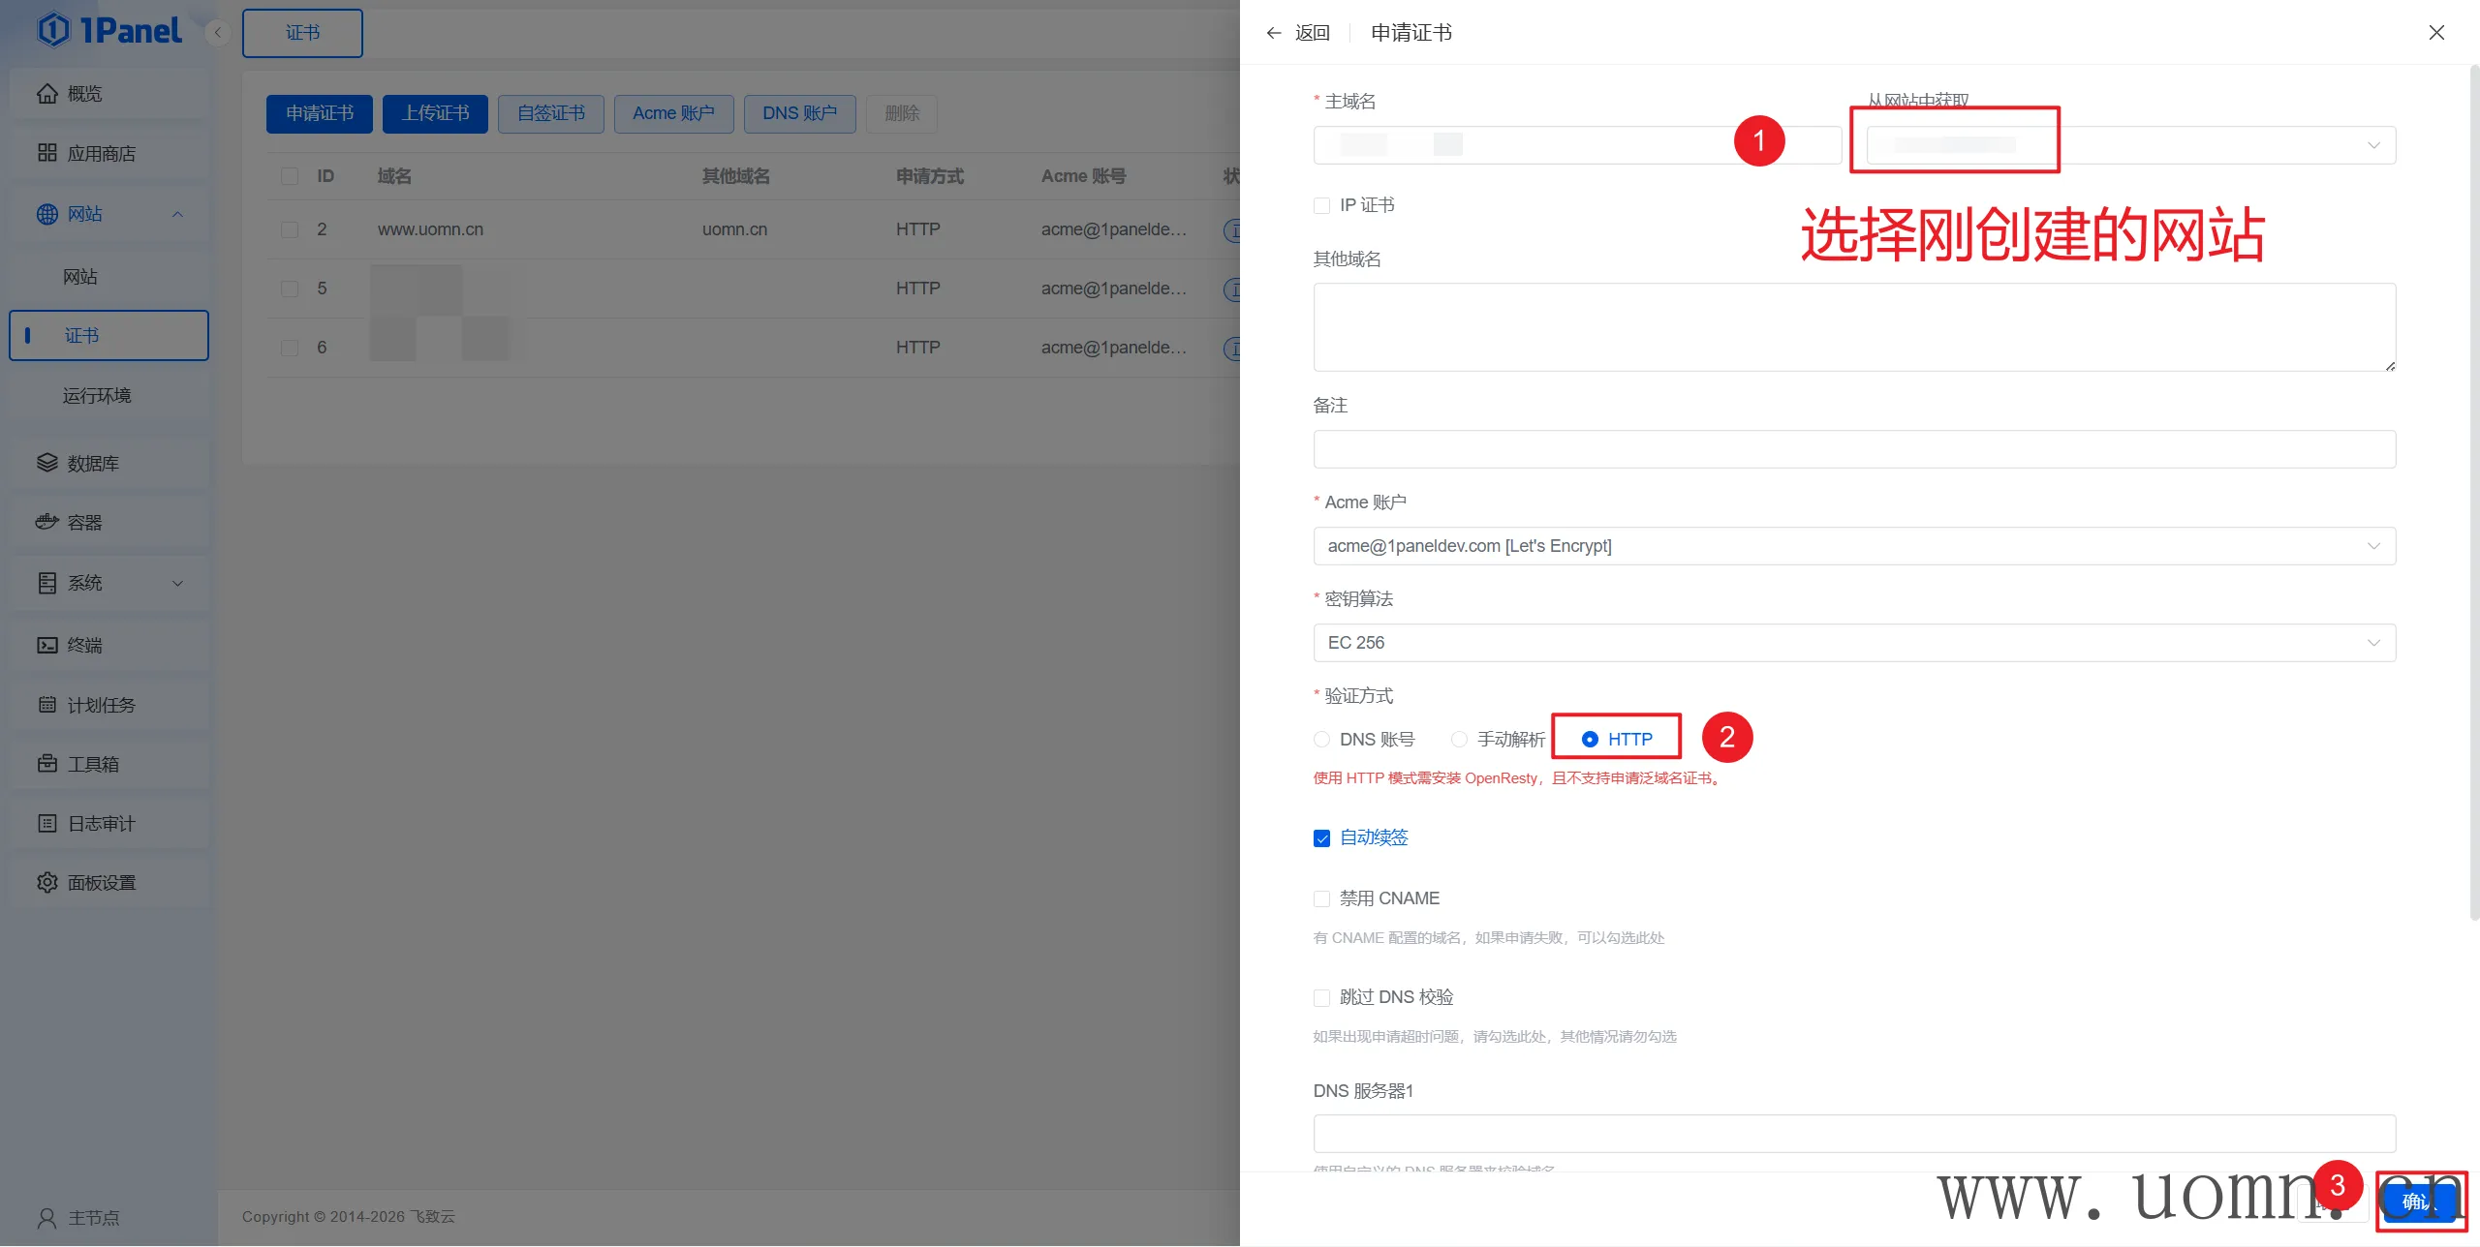Open the App Store grid icon
2480x1247 pixels.
(x=46, y=153)
